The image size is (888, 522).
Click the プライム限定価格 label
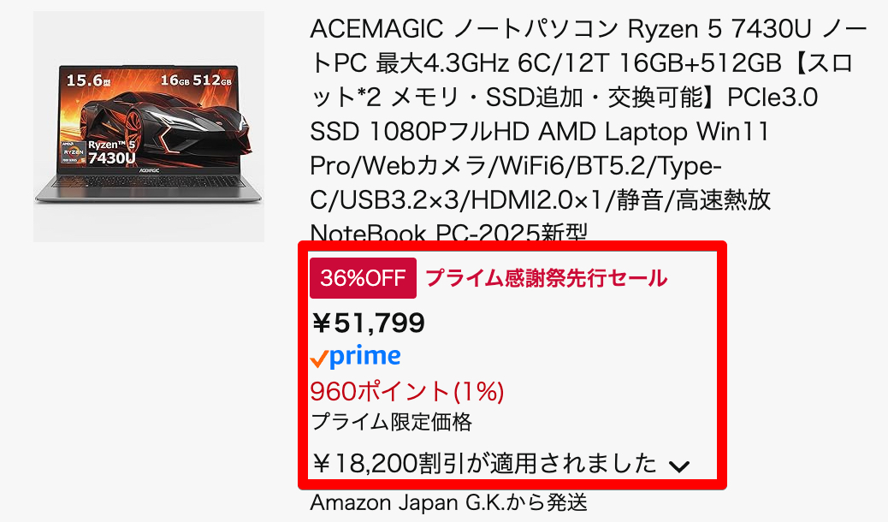coord(391,422)
